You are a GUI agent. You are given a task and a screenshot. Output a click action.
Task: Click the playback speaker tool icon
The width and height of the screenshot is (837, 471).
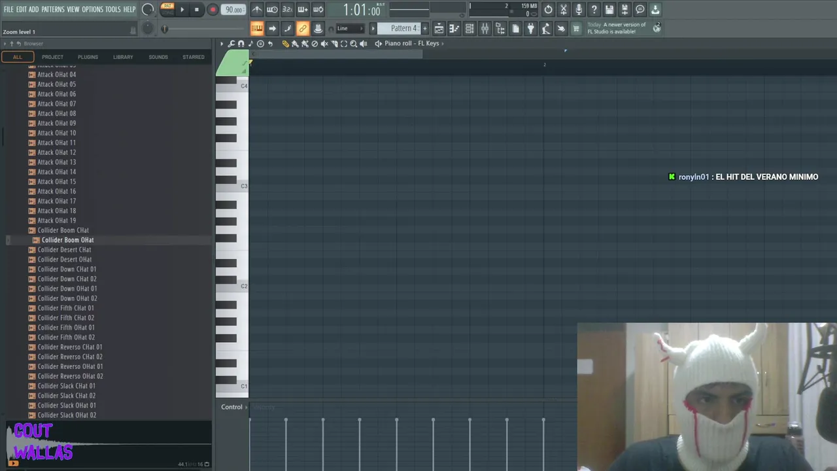pyautogui.click(x=363, y=44)
